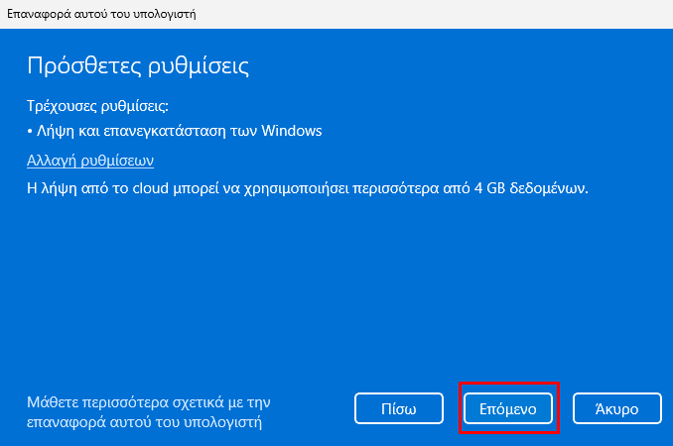Change the current settings via underlined link
The image size is (673, 446).
coord(90,161)
